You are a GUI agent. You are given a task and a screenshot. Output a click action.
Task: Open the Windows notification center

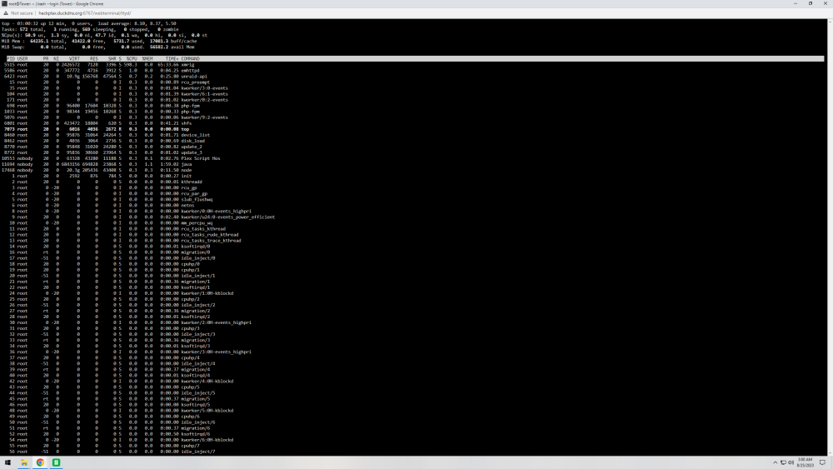pyautogui.click(x=822, y=462)
